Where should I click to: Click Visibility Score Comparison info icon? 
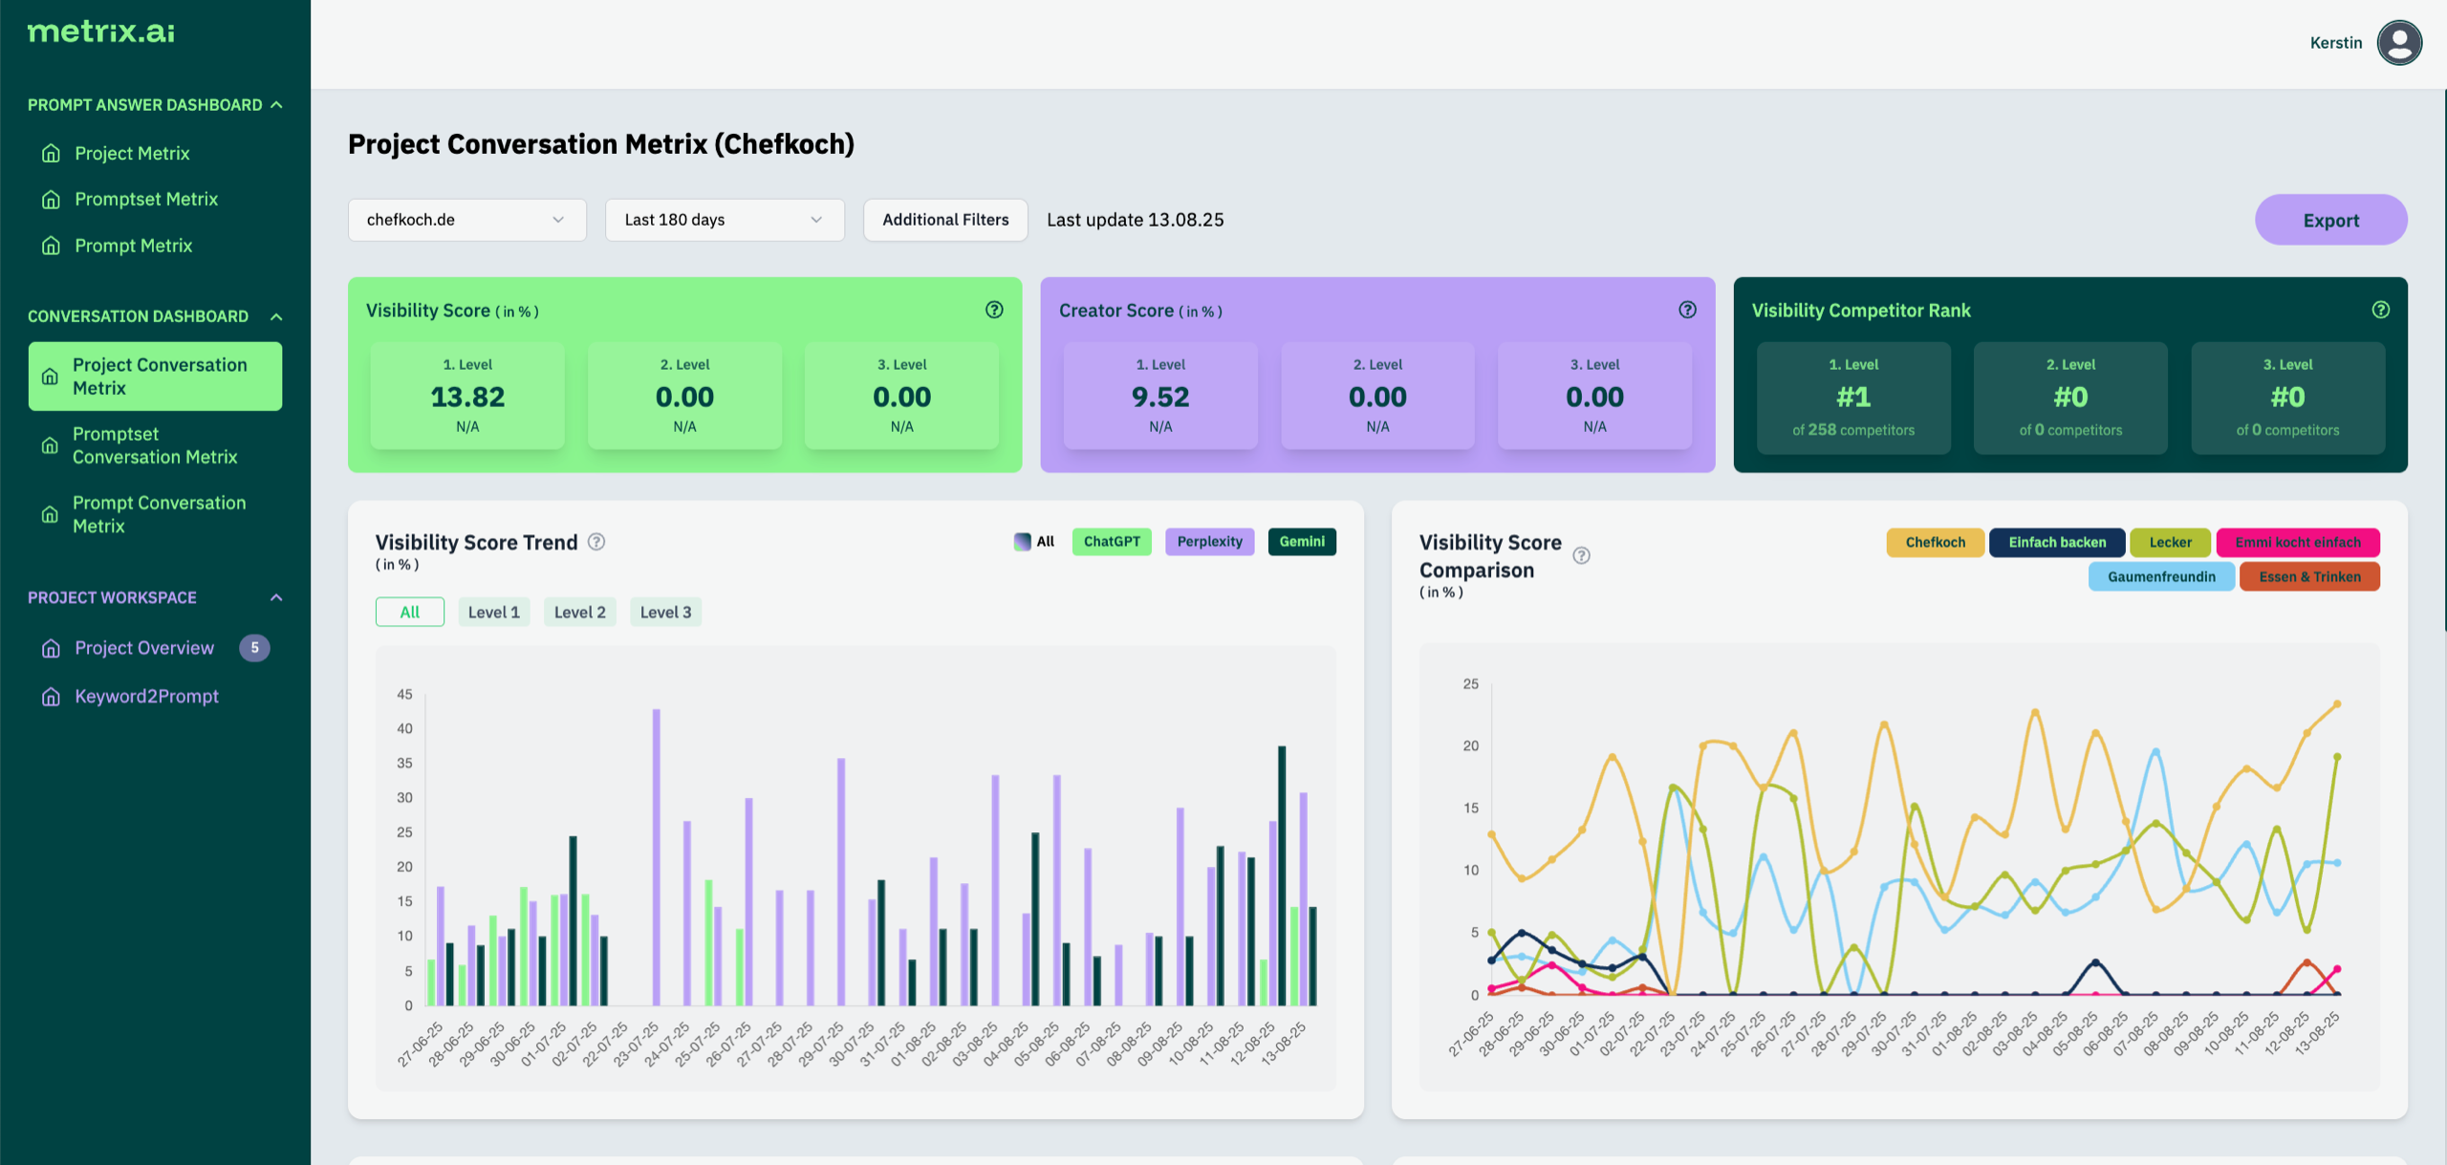coord(1582,555)
